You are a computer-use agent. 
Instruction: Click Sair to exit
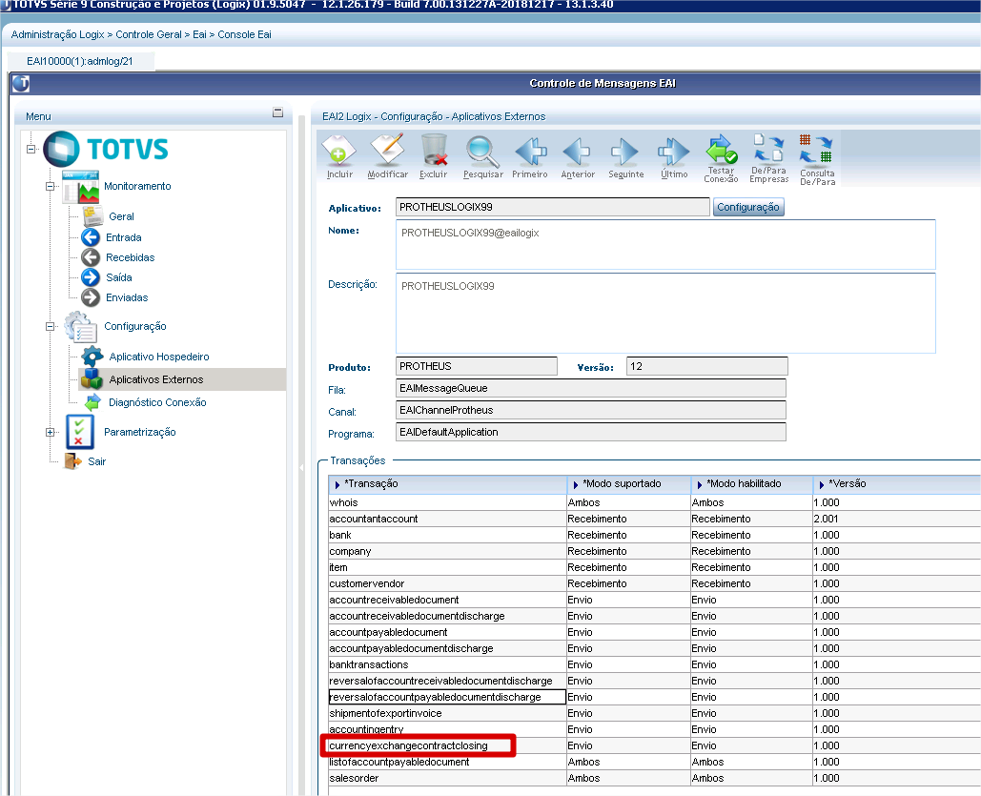(x=97, y=461)
